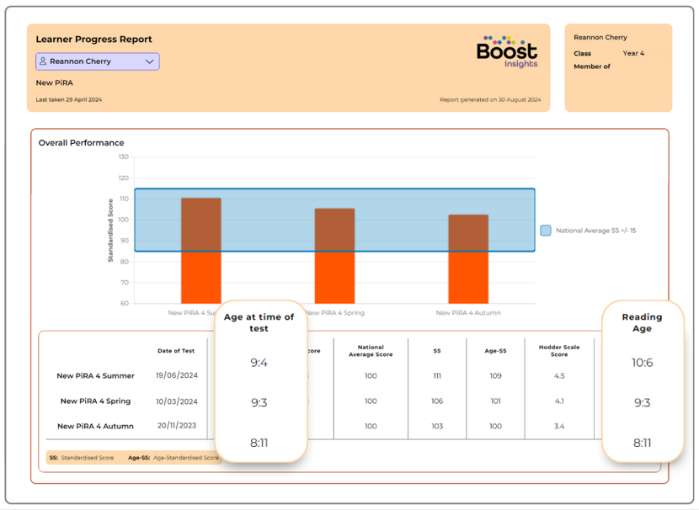
Task: Click the Age-SS column header
Action: coord(495,351)
